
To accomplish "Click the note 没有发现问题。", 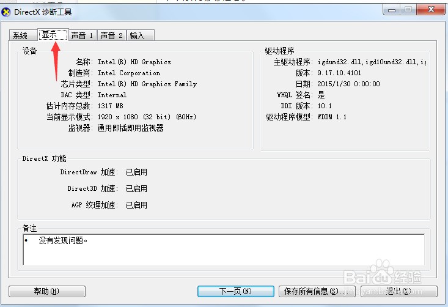I will (x=63, y=240).
